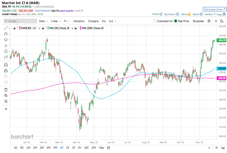Image resolution: width=227 pixels, height=153 pixels.
Task: Click the lock drawings icon
Action: click(6, 70)
